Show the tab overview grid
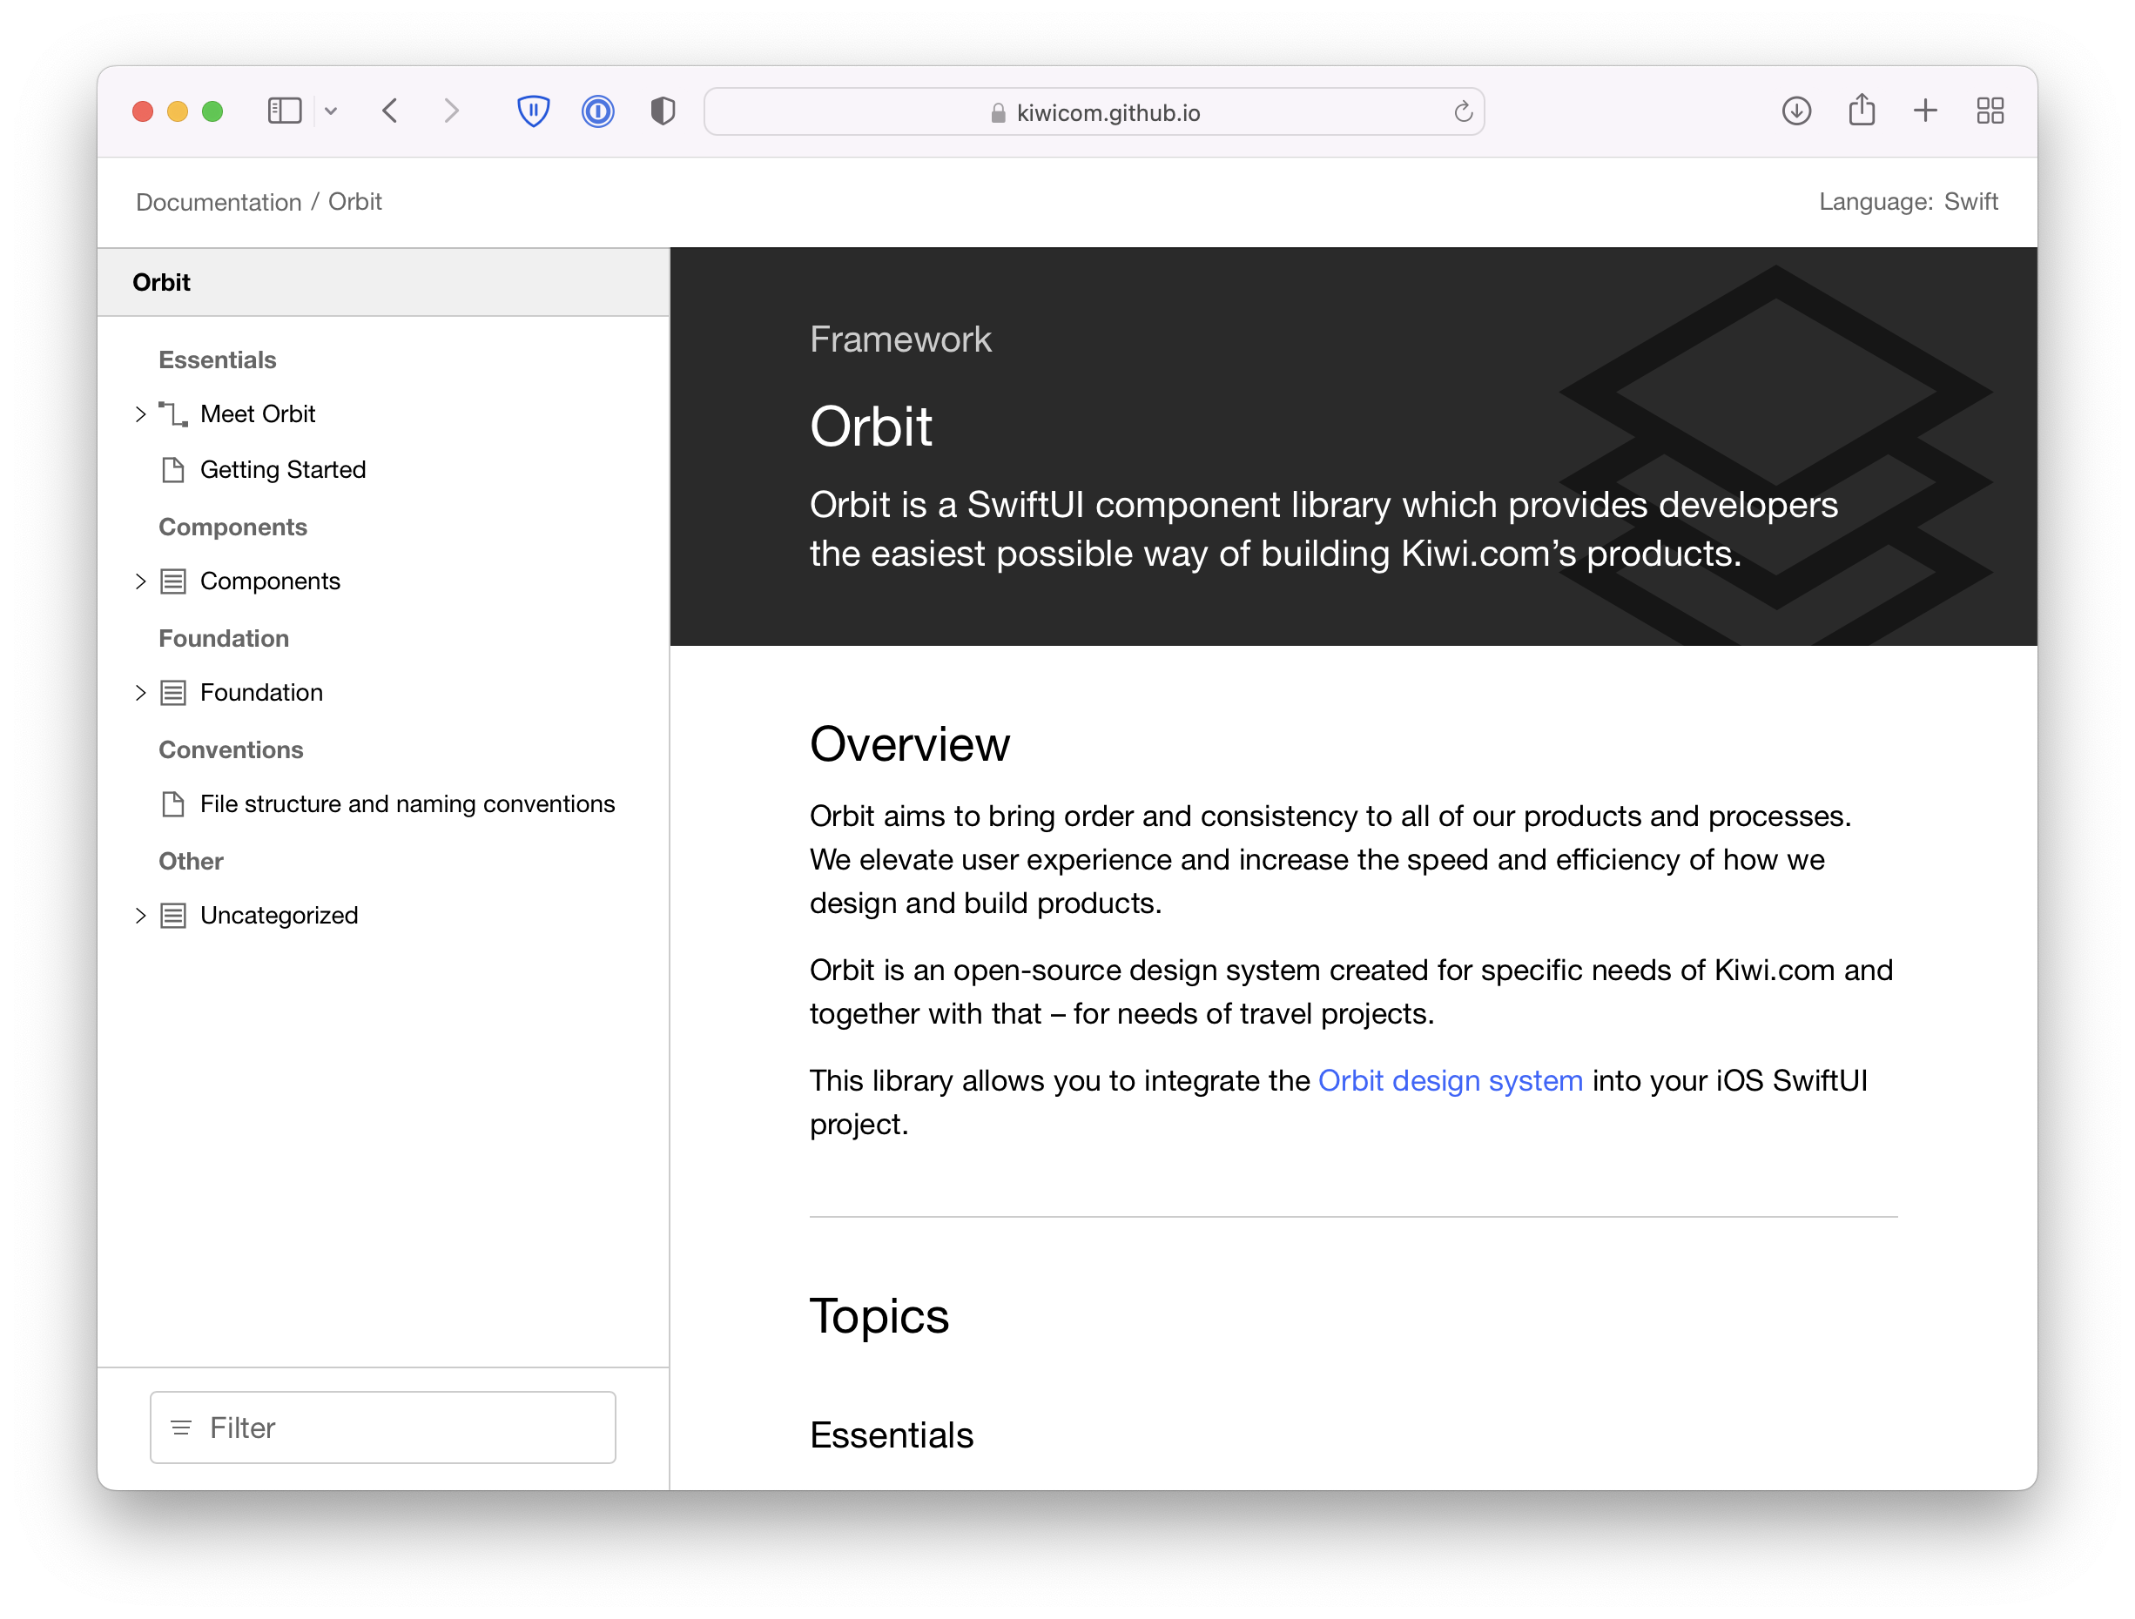This screenshot has height=1619, width=2135. point(1989,111)
